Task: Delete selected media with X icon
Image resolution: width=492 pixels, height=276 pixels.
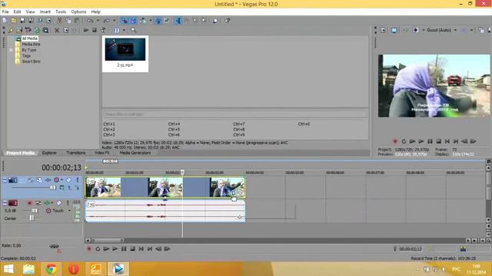Action: (x=57, y=31)
